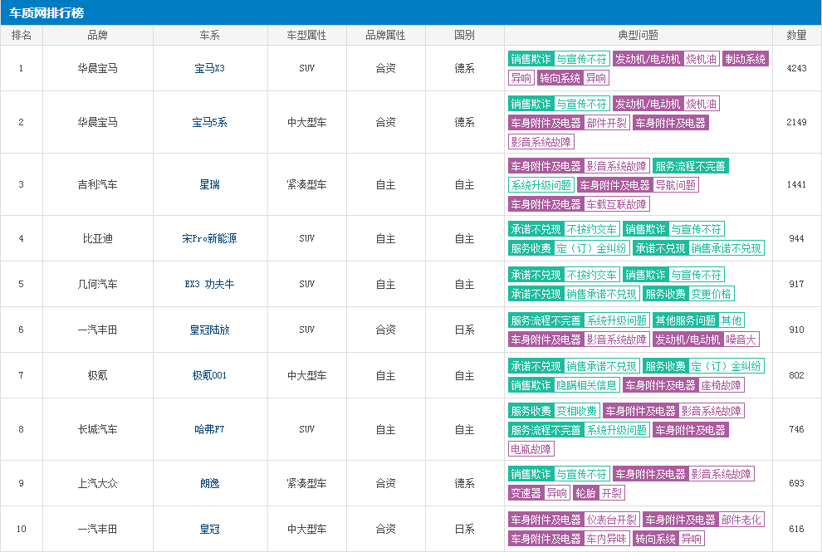Open the 哈弗F7 series link

tap(209, 429)
